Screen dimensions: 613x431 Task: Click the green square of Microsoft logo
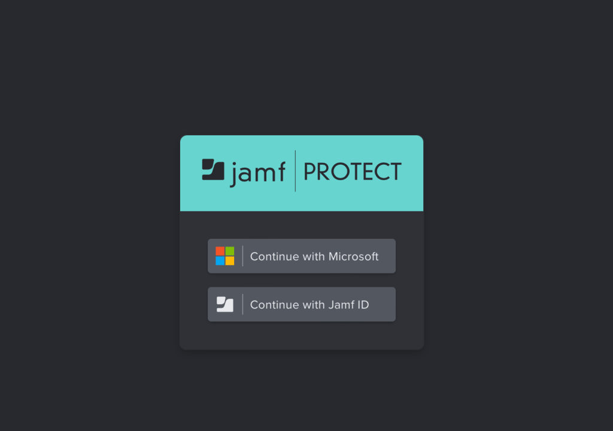230,251
